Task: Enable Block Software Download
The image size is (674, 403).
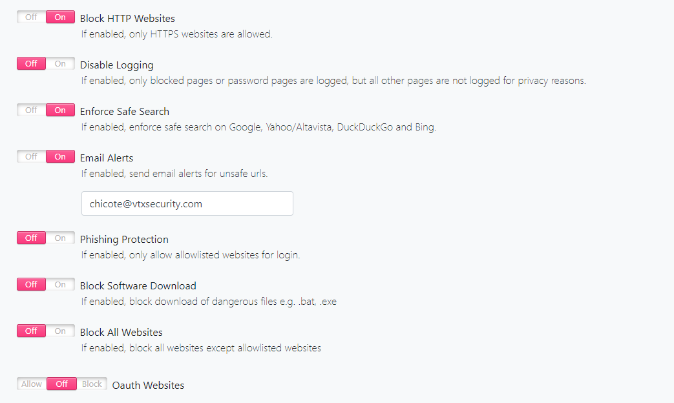Action: coord(60,284)
